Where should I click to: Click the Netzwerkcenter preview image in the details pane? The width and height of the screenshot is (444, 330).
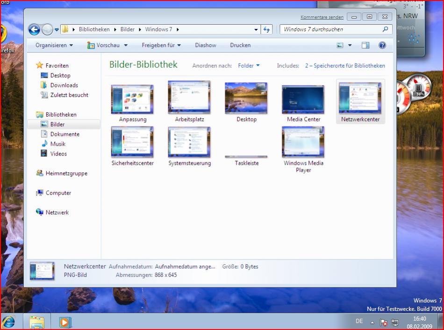point(42,271)
